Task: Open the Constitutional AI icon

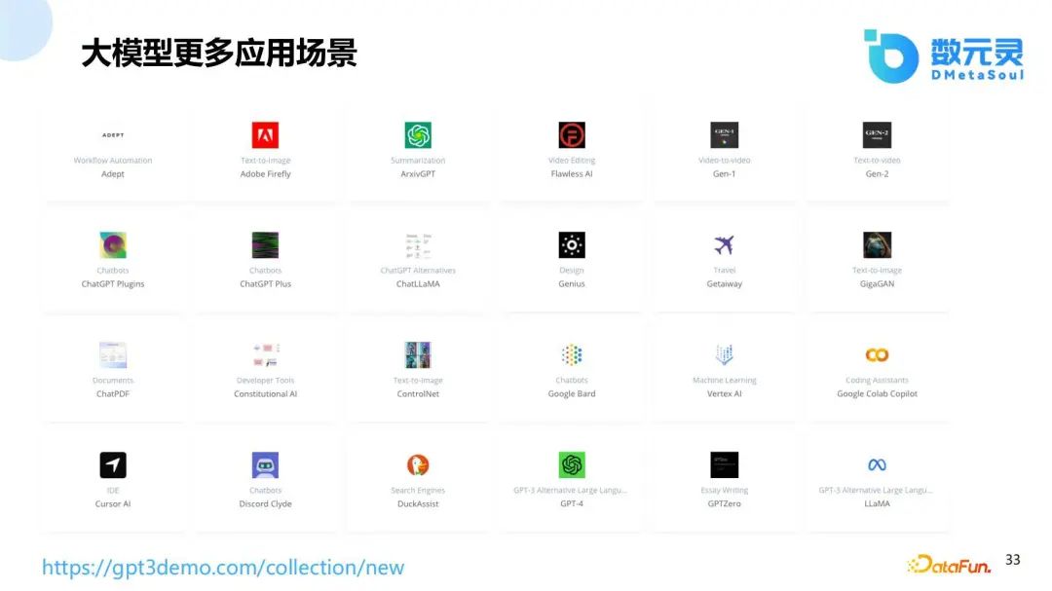Action: coord(265,354)
